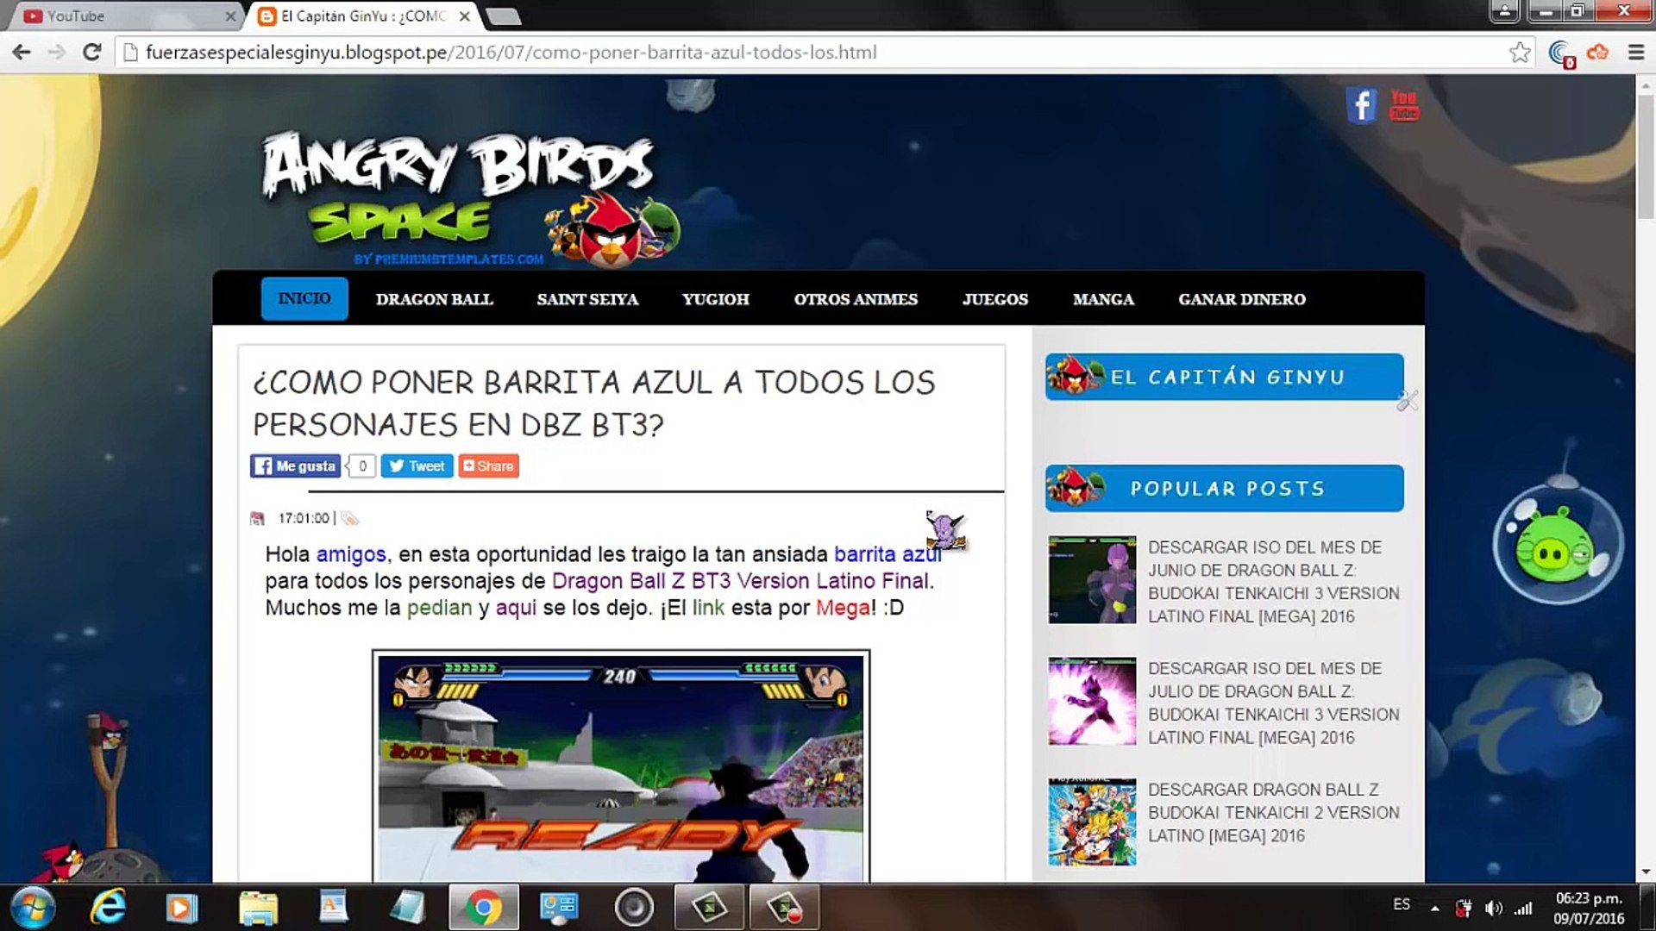Open the widget wrench edit icon
This screenshot has height=931, width=1656.
1407,401
